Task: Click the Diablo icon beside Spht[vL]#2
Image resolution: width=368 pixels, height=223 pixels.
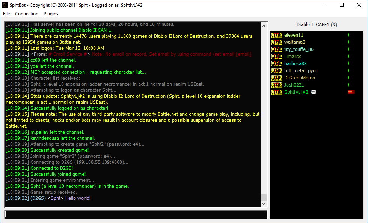Action: (277, 92)
